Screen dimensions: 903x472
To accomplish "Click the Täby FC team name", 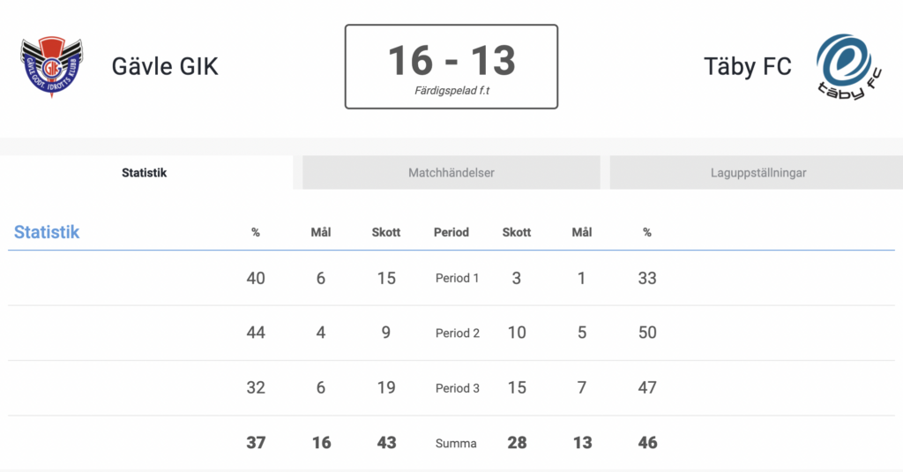I will pyautogui.click(x=748, y=66).
